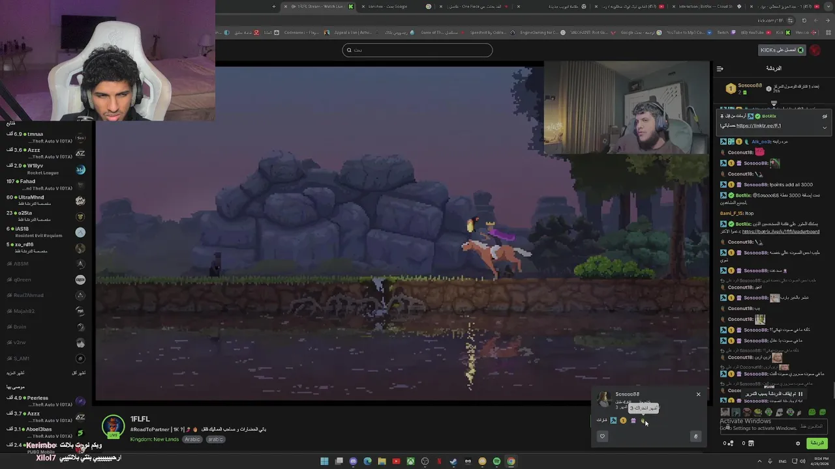The image size is (835, 469).
Task: Open iAS18 Resident Evil Requiem channel
Action: pyautogui.click(x=46, y=232)
